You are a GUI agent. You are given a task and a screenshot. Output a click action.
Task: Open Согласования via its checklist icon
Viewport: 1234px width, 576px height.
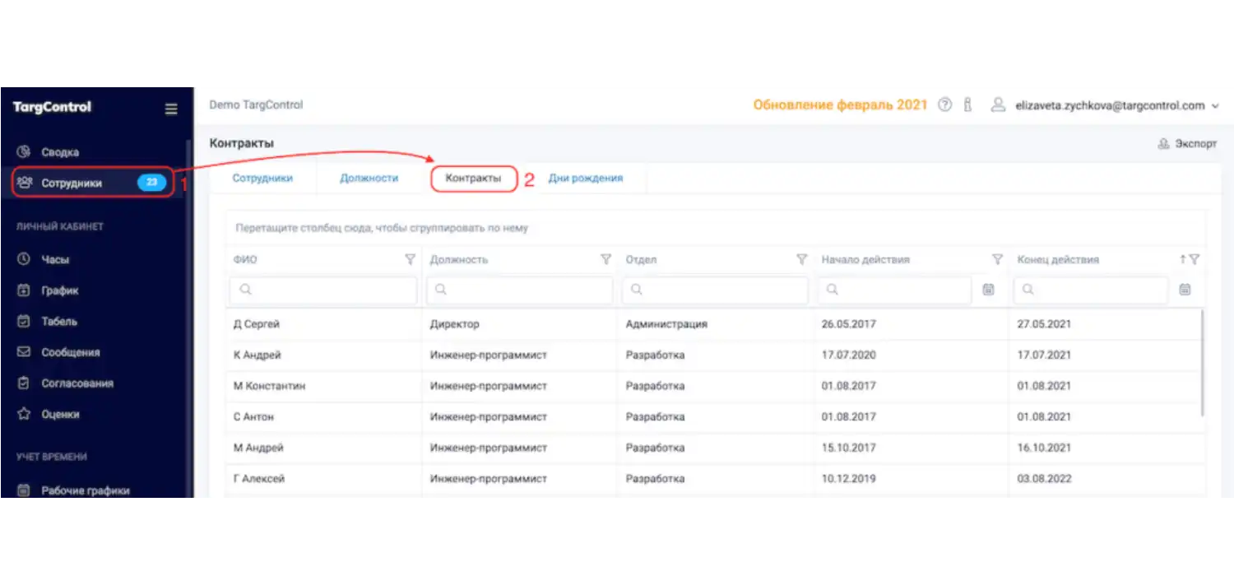(x=24, y=383)
